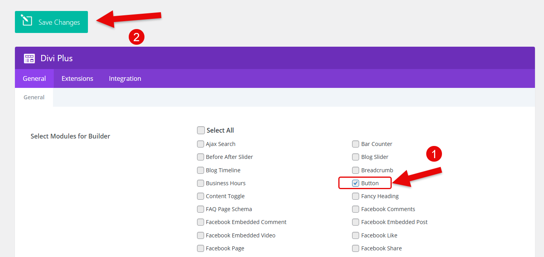This screenshot has width=544, height=257.
Task: Check the Facebook Page checkbox
Action: [x=201, y=248]
